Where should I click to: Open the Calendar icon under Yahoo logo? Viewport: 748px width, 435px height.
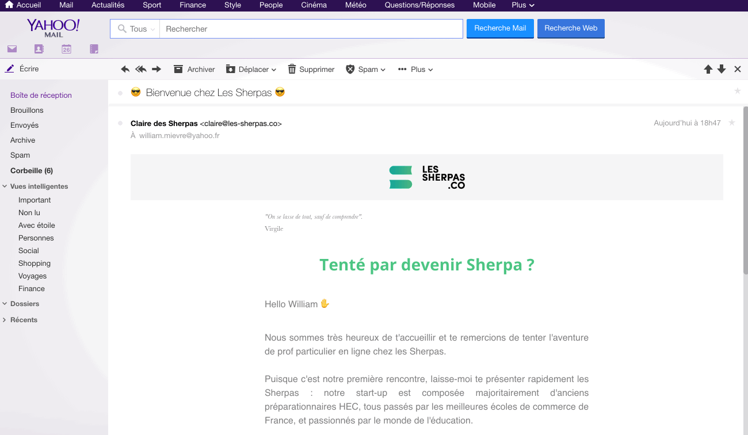[66, 49]
